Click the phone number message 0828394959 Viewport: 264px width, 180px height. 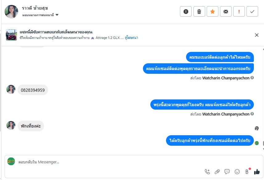[33, 90]
